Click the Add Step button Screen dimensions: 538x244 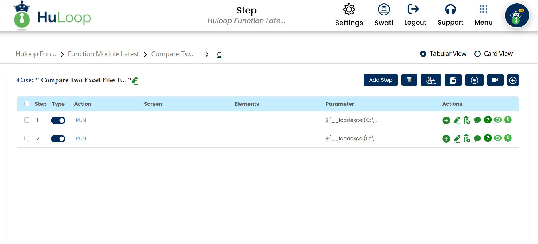[x=381, y=80]
